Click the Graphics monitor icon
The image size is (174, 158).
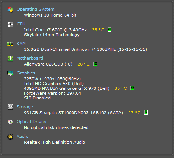point(10,73)
